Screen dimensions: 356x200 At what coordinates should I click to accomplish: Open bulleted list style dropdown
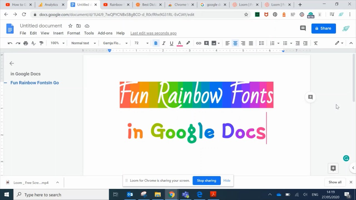[x=291, y=43]
